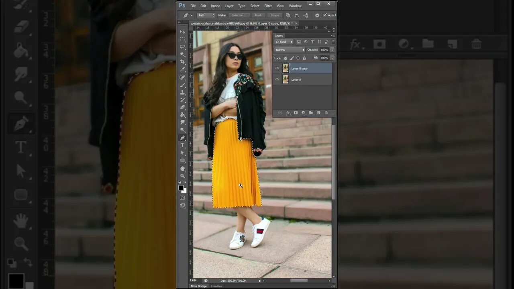This screenshot has width=514, height=289.
Task: Select the Rectangular Marquee tool
Action: click(182, 39)
